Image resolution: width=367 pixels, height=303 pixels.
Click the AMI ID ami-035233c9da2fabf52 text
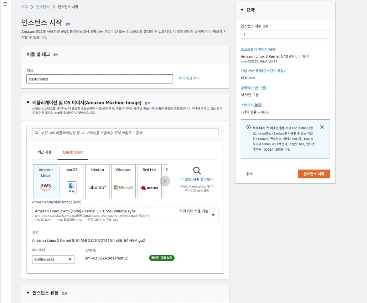pyautogui.click(x=107, y=258)
